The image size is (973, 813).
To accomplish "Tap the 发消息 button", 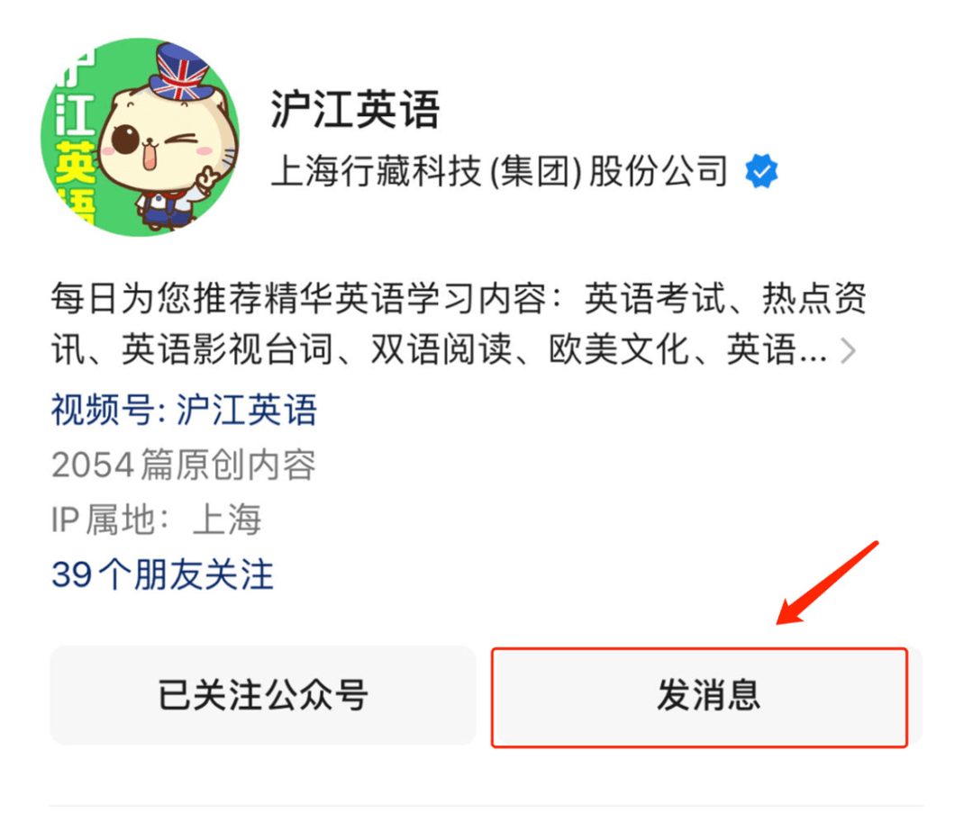I will point(700,697).
